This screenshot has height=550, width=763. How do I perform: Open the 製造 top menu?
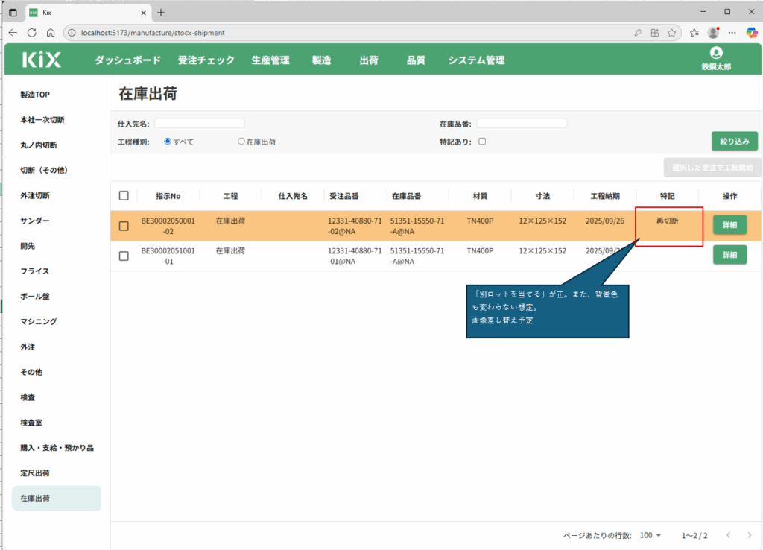321,60
